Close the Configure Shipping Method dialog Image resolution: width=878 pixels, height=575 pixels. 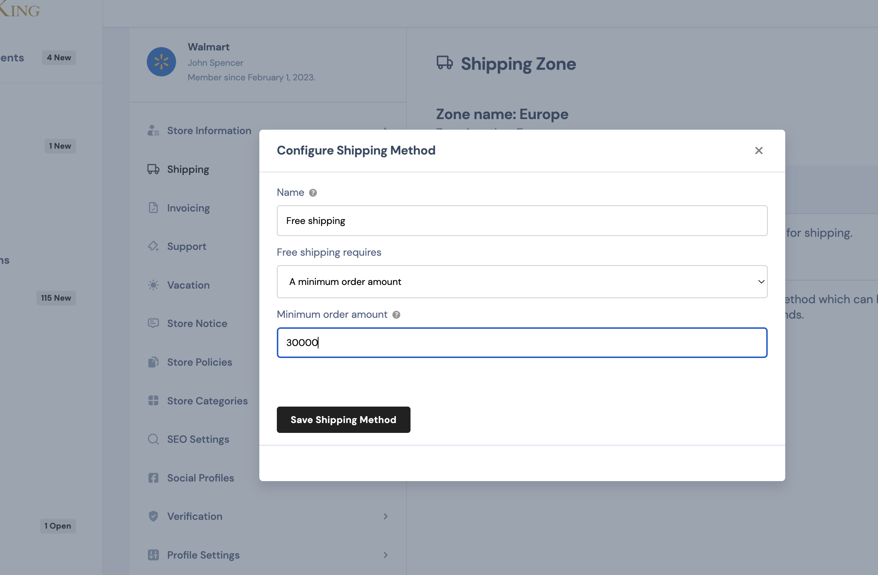tap(759, 151)
